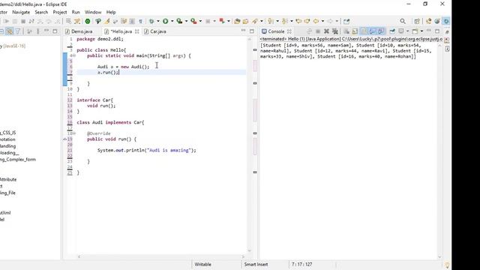Click Smart Insert in status bar

(x=256, y=265)
